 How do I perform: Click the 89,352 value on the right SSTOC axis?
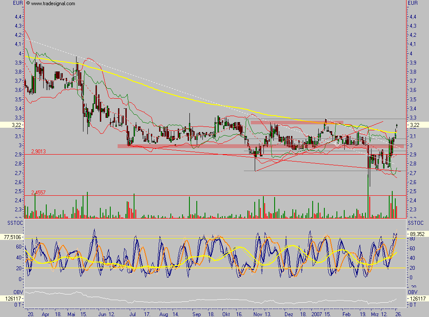click(x=418, y=233)
